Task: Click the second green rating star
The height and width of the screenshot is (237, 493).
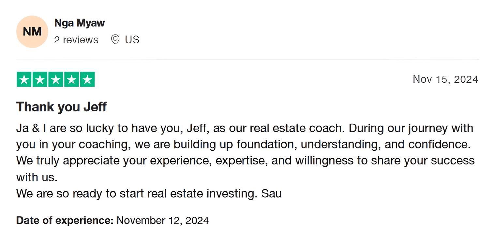Action: pos(40,79)
